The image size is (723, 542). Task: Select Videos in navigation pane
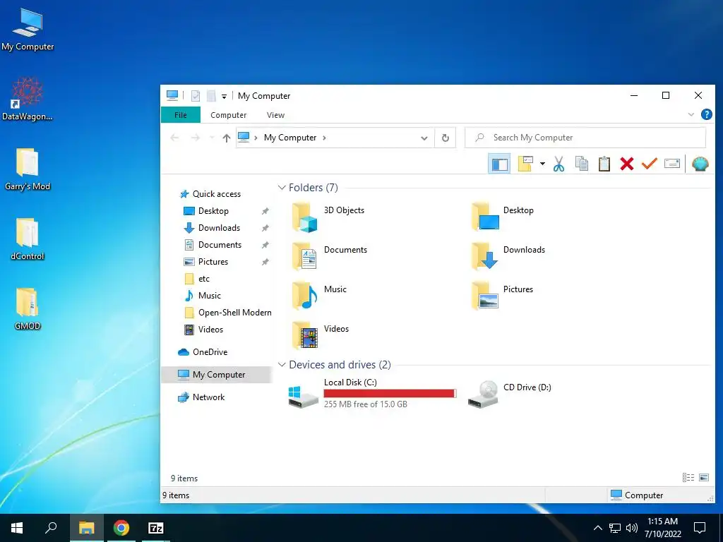(x=210, y=330)
